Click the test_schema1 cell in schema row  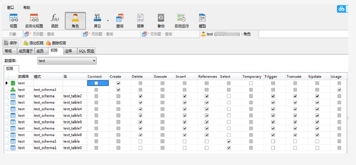point(48,90)
